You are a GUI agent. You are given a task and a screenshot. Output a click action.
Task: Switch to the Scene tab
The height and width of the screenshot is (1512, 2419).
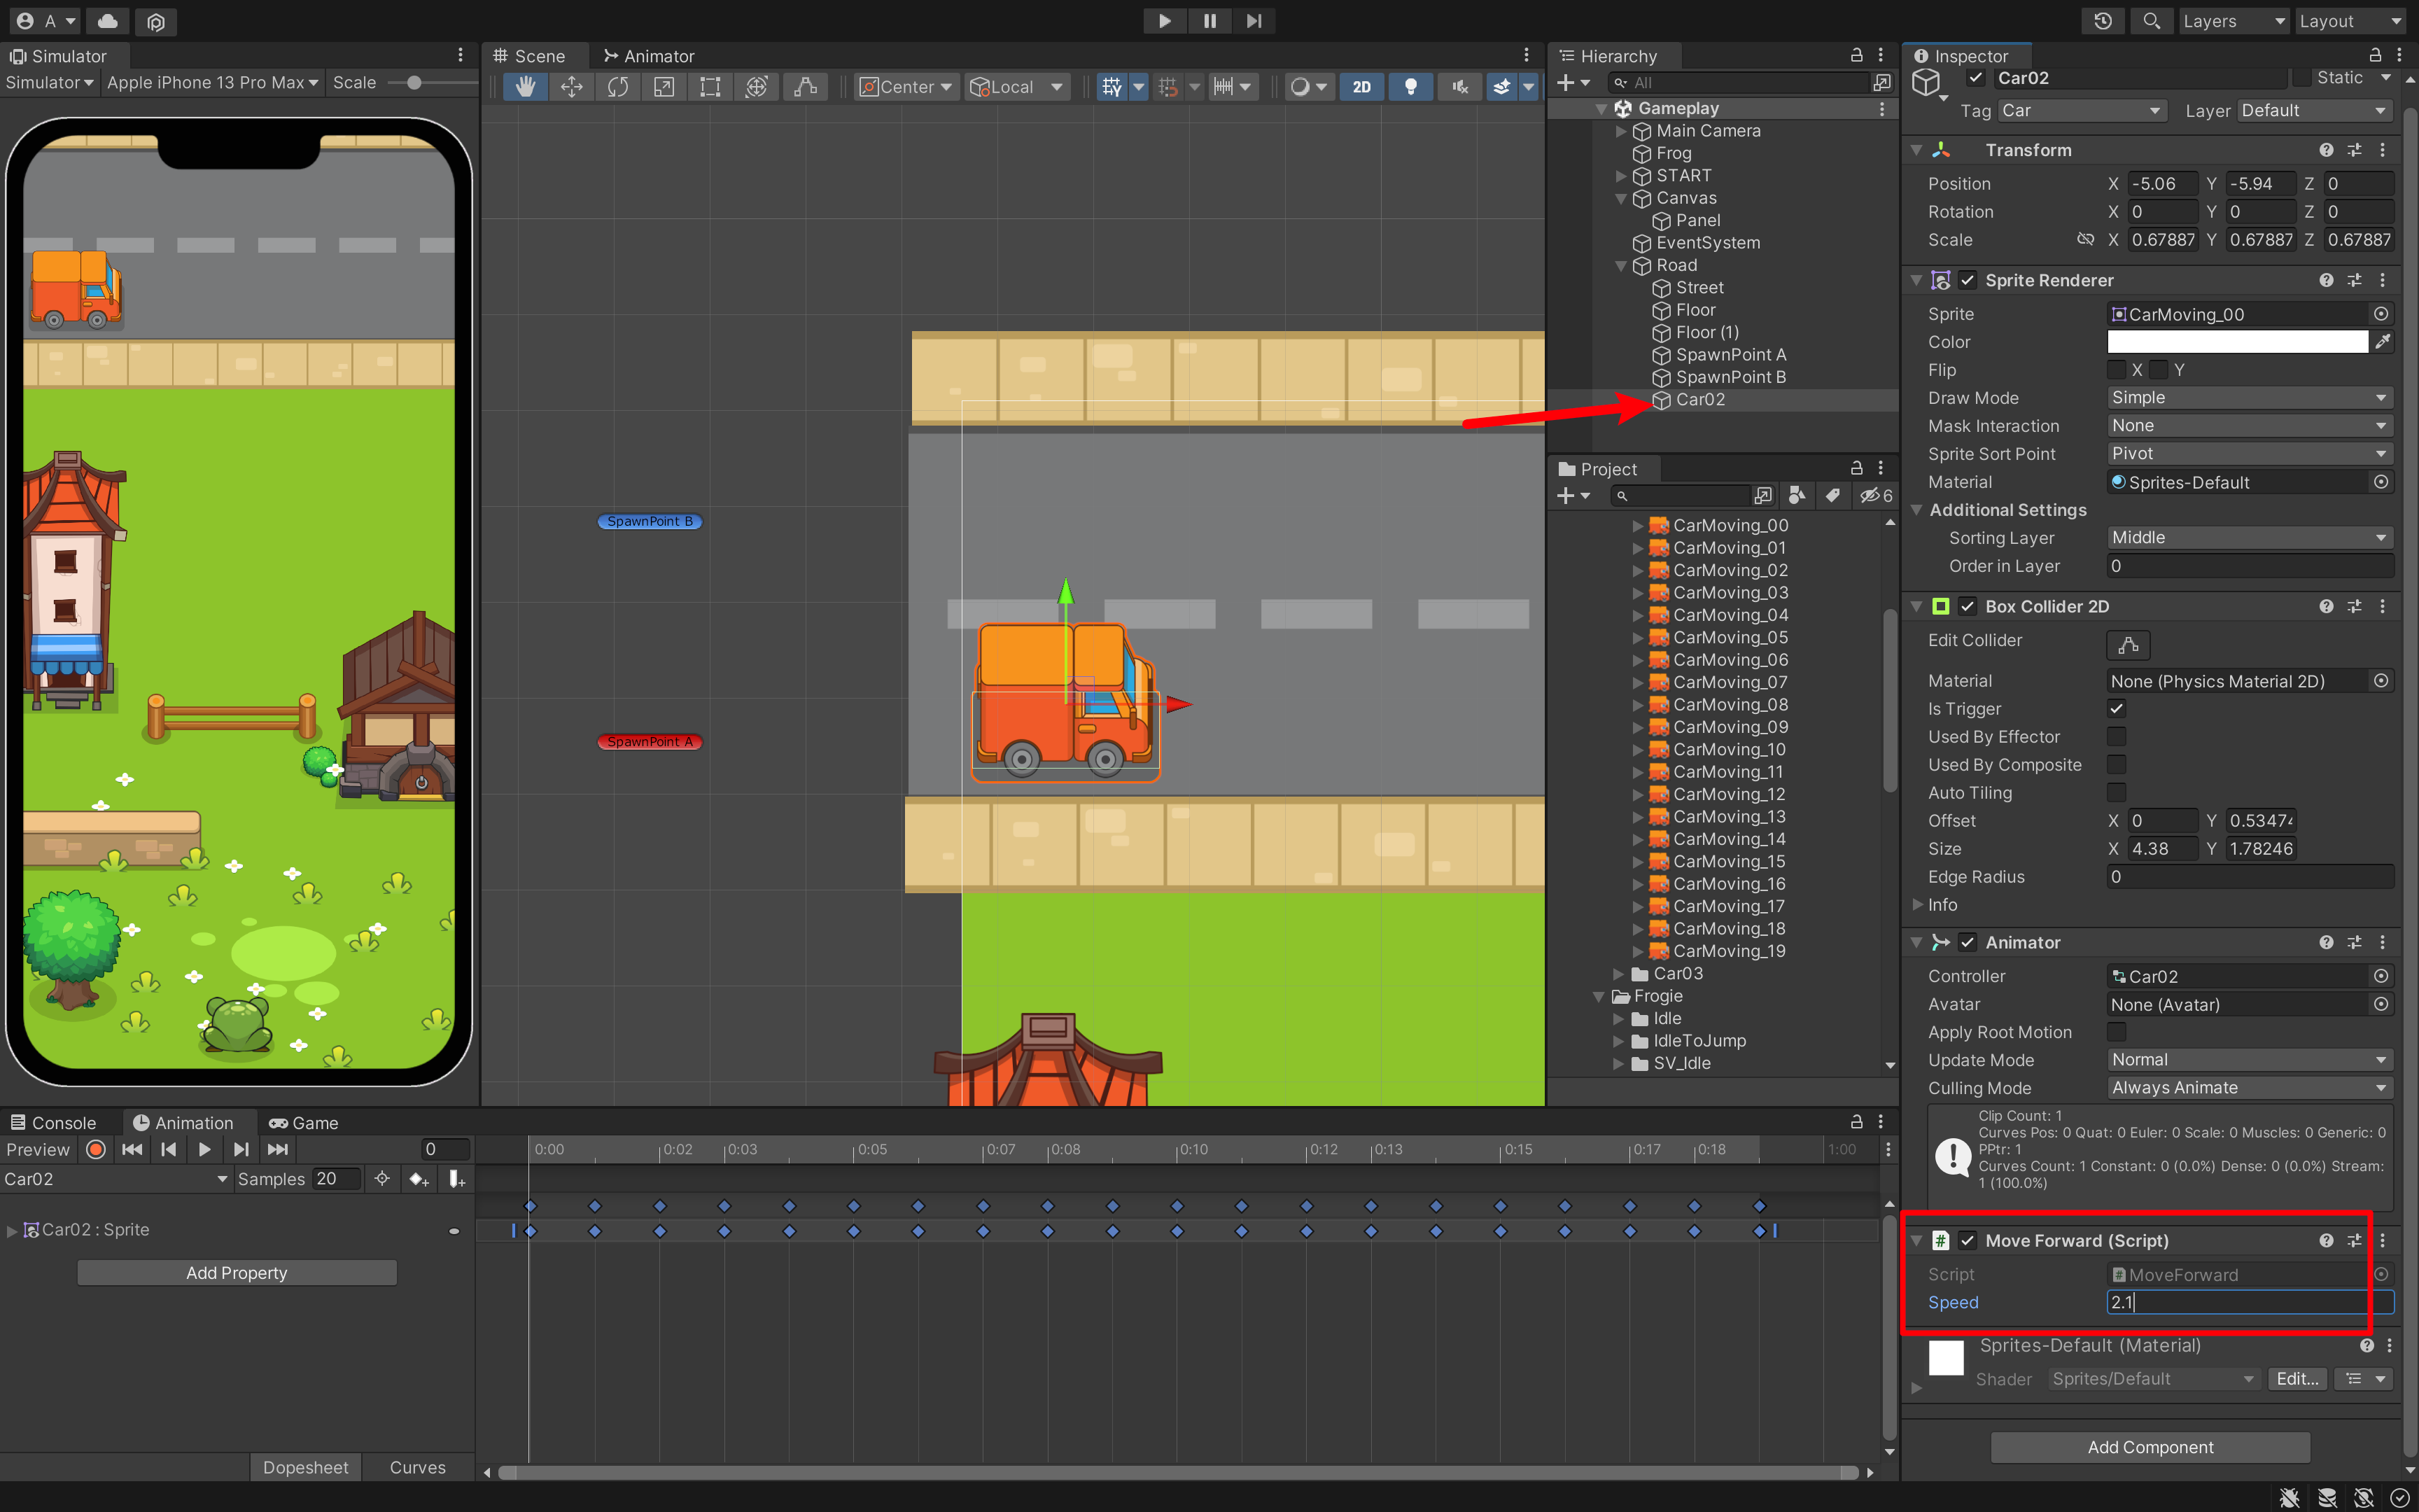[x=530, y=56]
